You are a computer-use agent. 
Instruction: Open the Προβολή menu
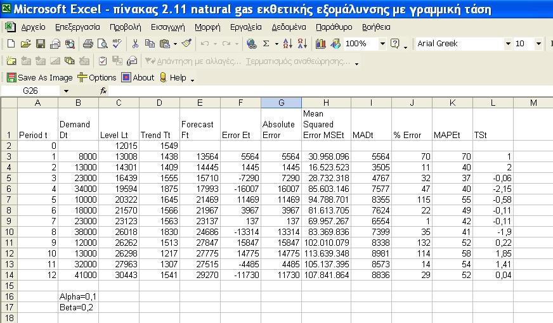click(x=125, y=27)
